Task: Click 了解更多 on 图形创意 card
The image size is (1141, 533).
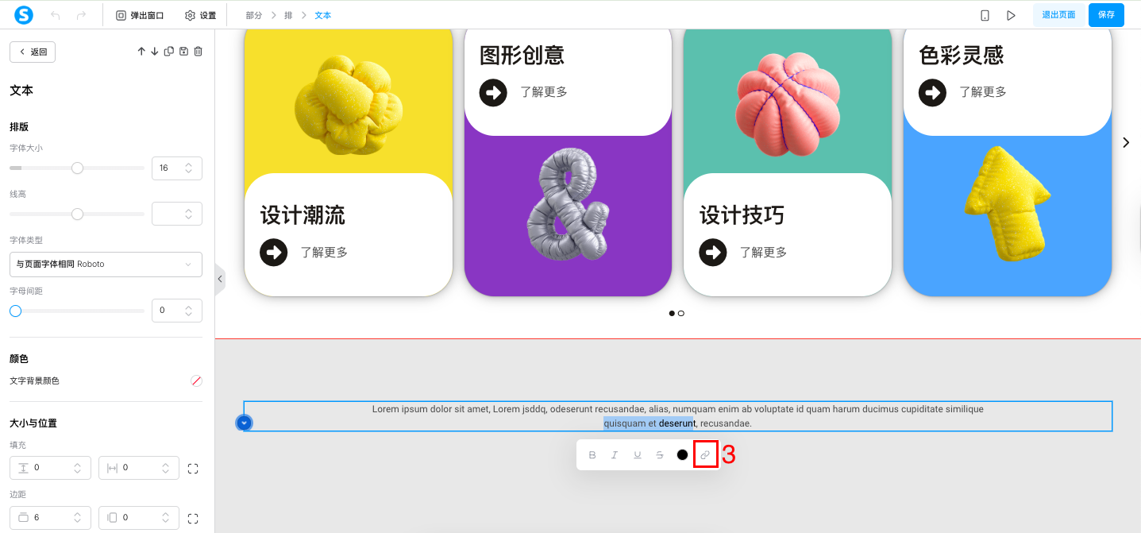Action: (544, 92)
